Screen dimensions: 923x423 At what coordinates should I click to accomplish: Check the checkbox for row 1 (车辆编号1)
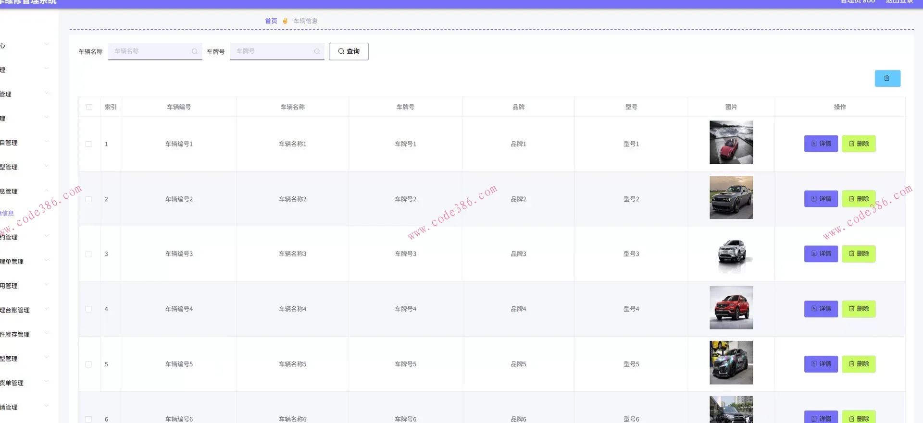coord(88,144)
